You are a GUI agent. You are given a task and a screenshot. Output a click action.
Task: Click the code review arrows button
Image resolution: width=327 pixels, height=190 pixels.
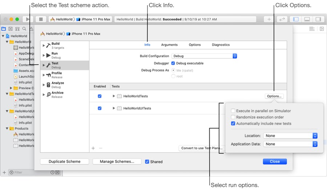click(x=282, y=19)
